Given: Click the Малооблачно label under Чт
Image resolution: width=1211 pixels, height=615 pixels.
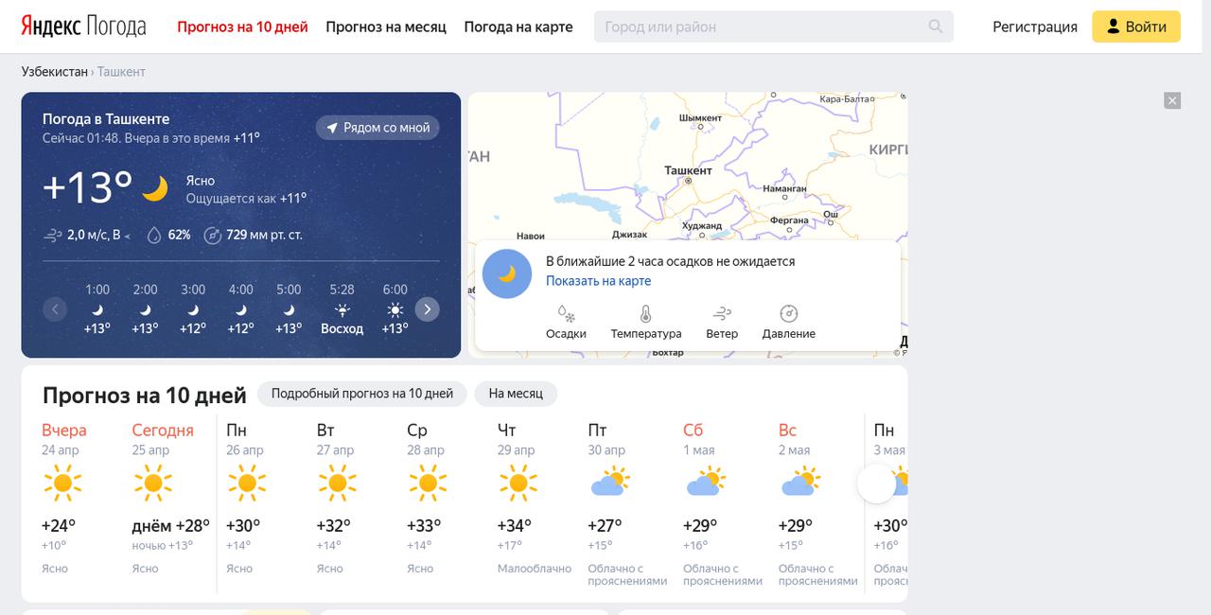Looking at the screenshot, I should (535, 569).
